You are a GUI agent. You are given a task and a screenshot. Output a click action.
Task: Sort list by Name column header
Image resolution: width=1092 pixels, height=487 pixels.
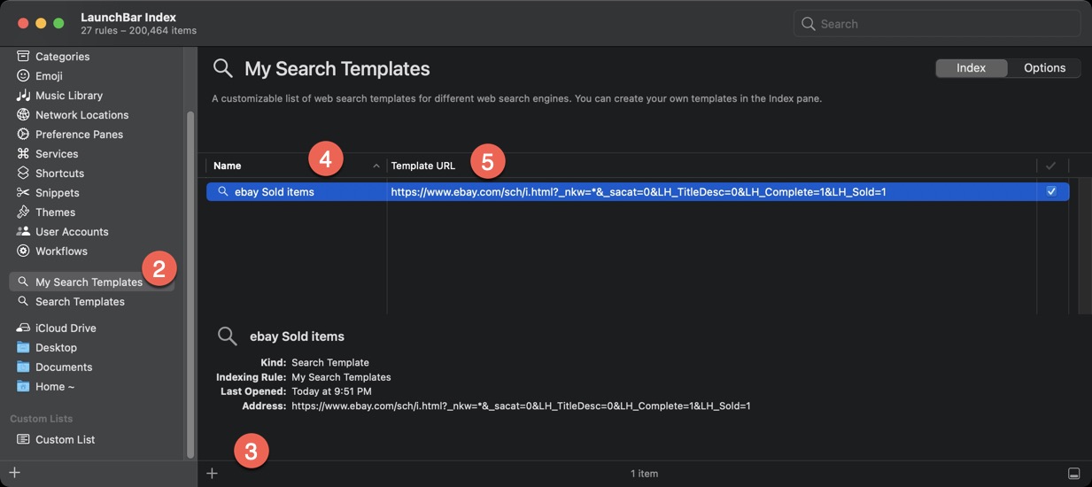(x=296, y=166)
